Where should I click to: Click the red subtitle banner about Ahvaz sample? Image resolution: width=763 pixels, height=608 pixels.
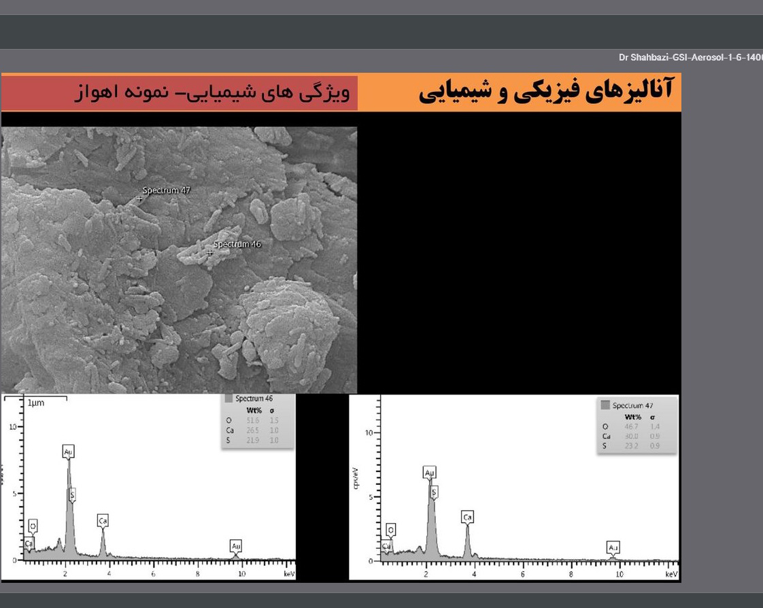point(180,92)
